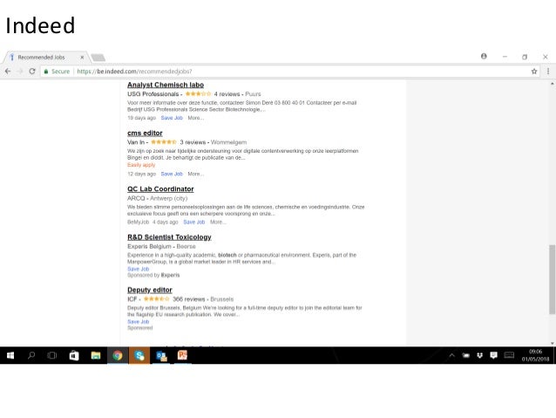The width and height of the screenshot is (556, 418).
Task: Open the touch keyboard tray icon
Action: click(509, 355)
